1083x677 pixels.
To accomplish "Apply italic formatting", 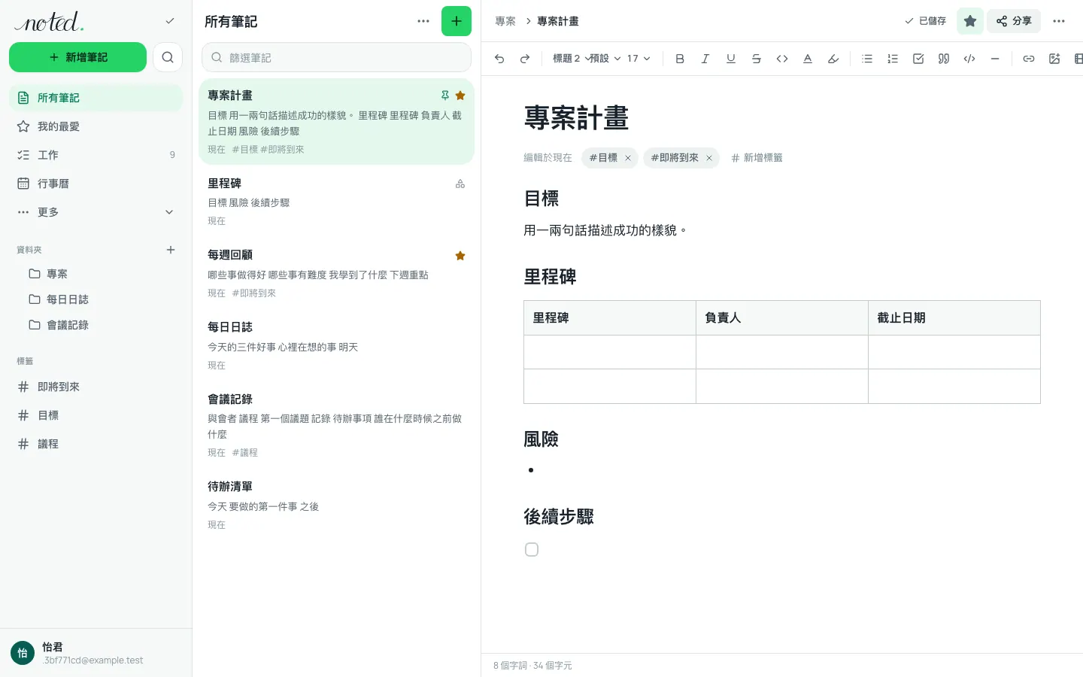I will tap(705, 59).
